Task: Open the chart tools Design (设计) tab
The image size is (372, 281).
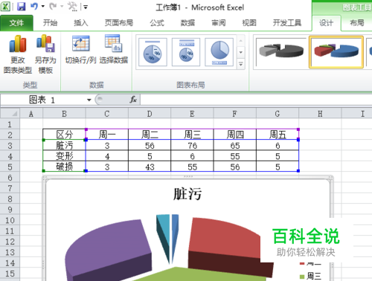Action: (326, 23)
